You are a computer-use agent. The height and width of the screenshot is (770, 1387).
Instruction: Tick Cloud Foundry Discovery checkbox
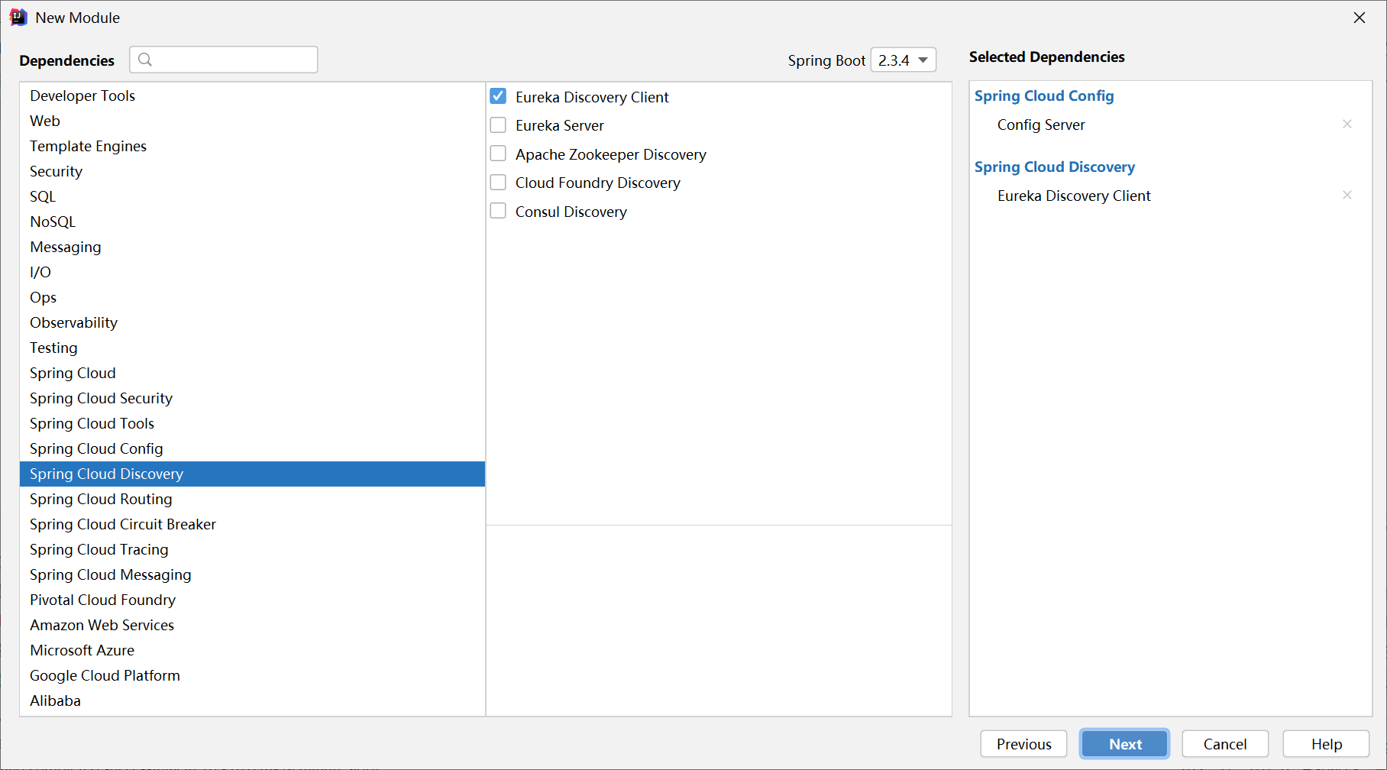click(x=498, y=182)
